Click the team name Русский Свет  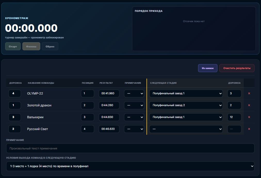[x=37, y=129]
